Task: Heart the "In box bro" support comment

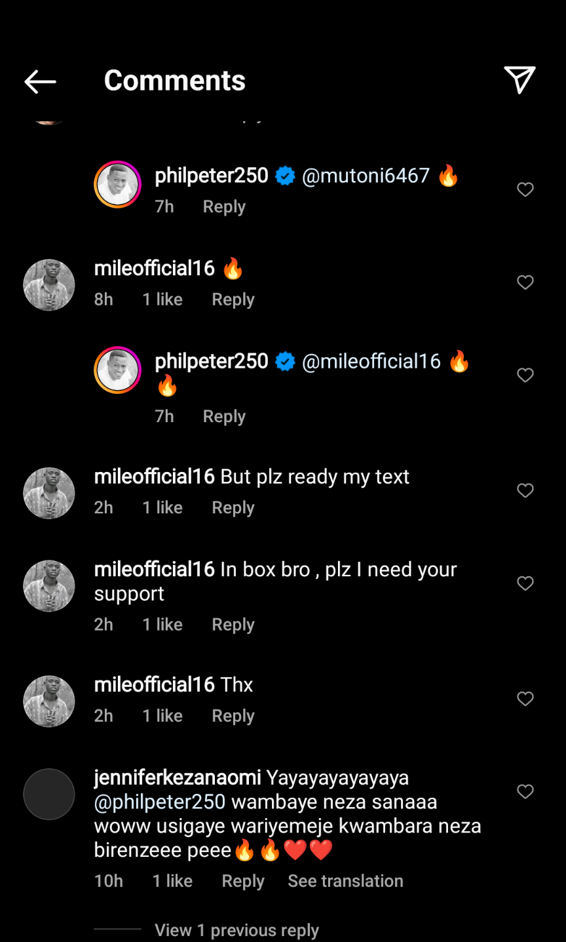Action: point(525,583)
